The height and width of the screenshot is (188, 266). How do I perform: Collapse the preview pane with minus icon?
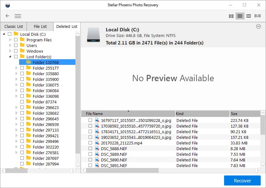pos(258,27)
